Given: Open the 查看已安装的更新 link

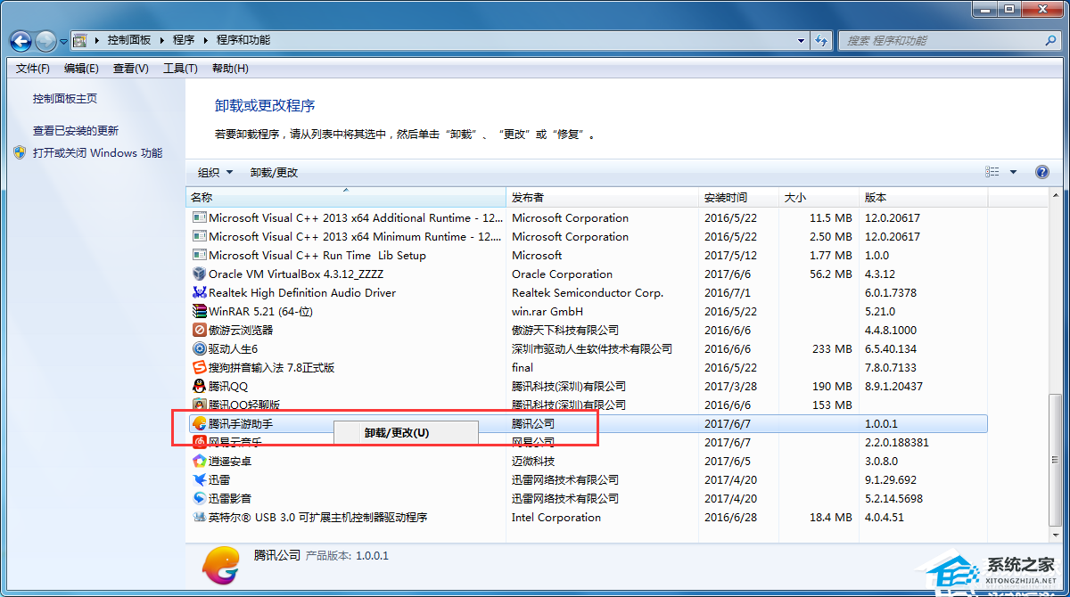Looking at the screenshot, I should pos(76,131).
